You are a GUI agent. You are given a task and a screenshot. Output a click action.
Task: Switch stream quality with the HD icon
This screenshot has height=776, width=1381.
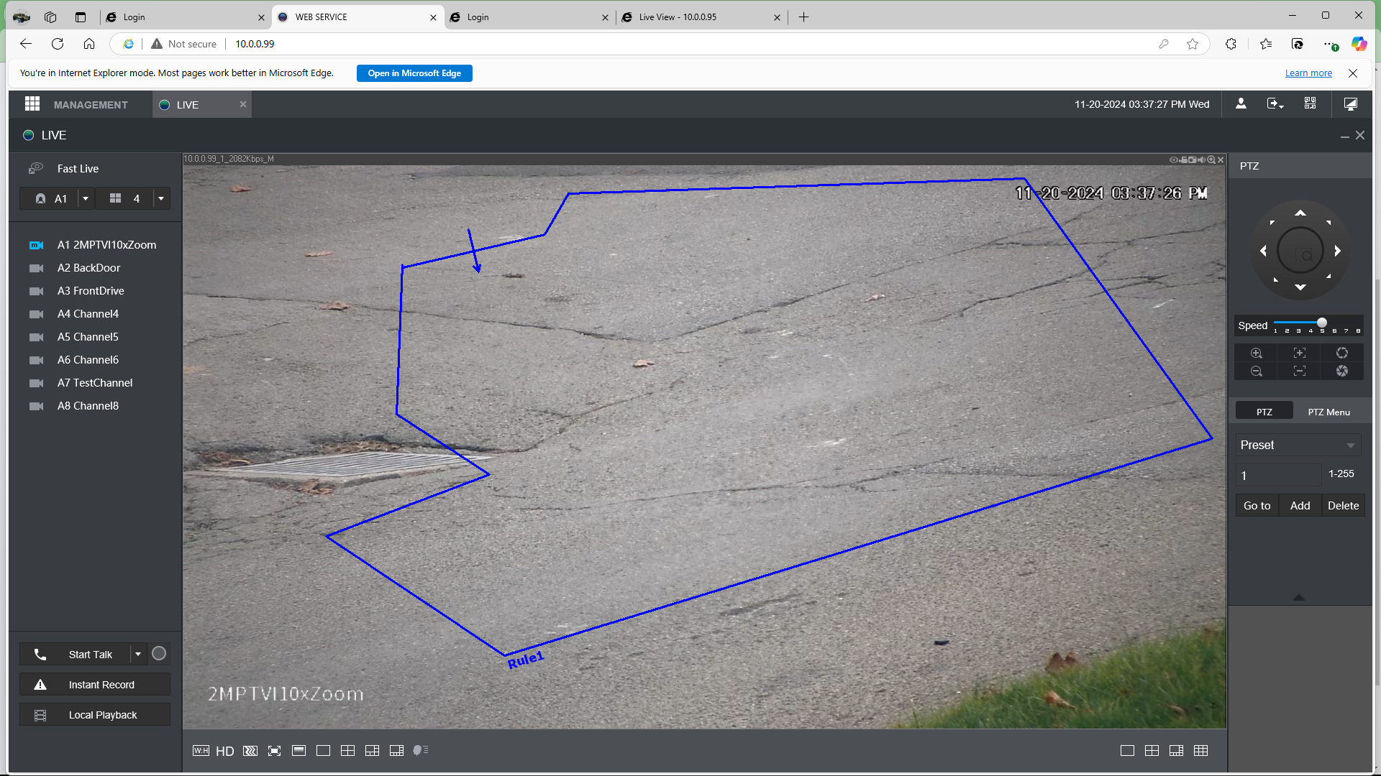coord(225,751)
